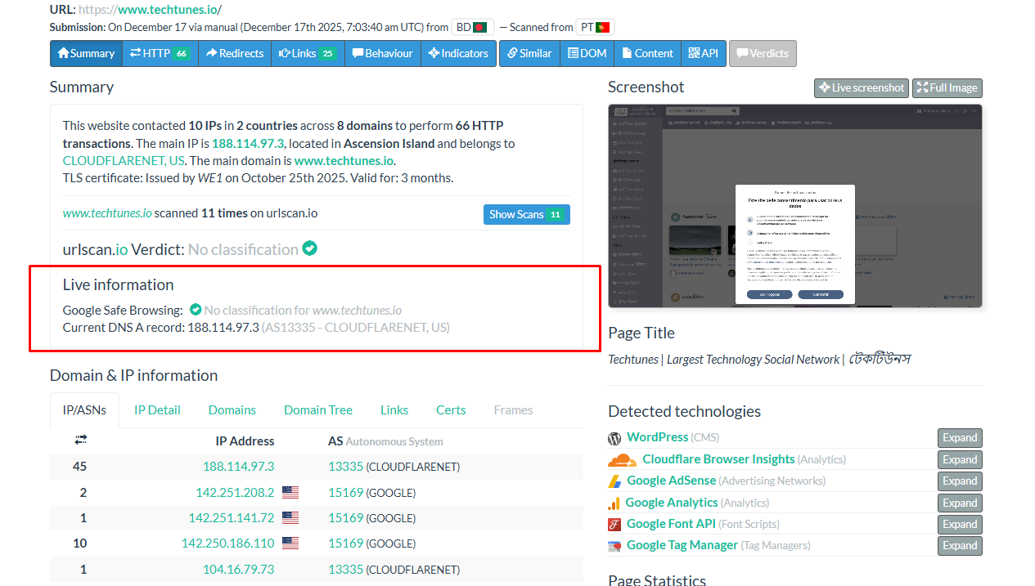Click the www.techtunes.io URL link at top
The width and height of the screenshot is (1035, 586).
pyautogui.click(x=168, y=10)
